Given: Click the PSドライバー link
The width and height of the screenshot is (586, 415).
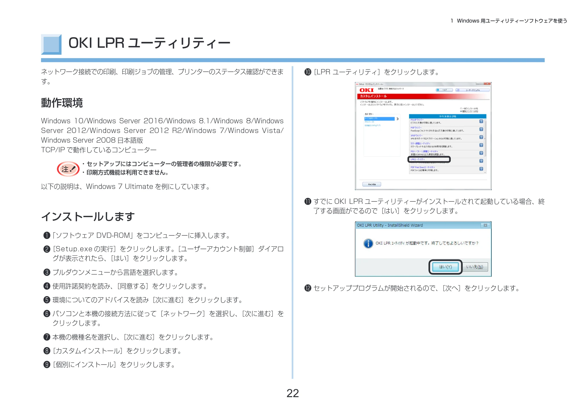Looking at the screenshot, I should click(x=416, y=128).
